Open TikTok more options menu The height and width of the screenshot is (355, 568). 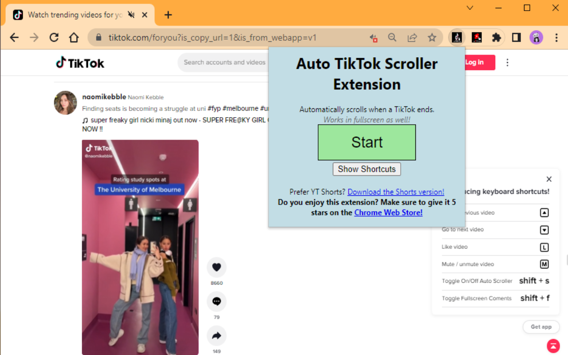(507, 63)
